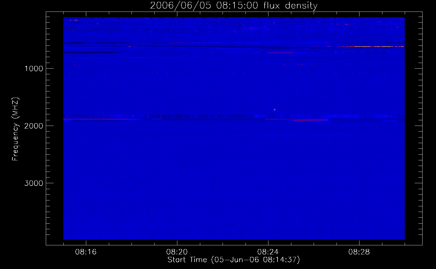Click the plot title '2006/06/05 08:15:00 flux density'
Viewport: 436px width, 269px height.
pos(234,6)
